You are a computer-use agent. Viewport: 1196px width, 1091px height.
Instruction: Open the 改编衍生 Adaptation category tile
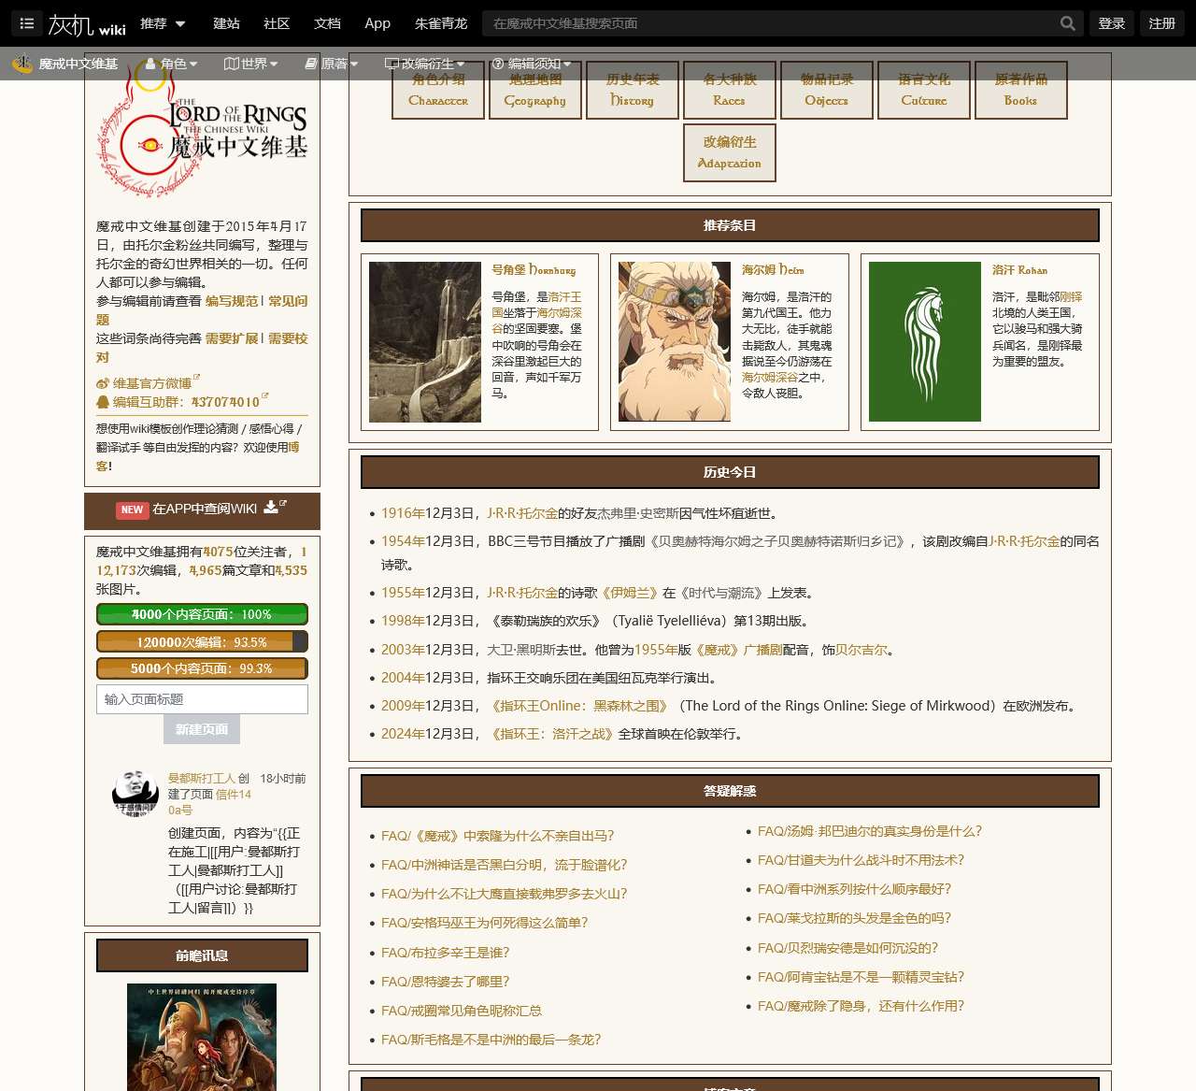[x=730, y=152]
